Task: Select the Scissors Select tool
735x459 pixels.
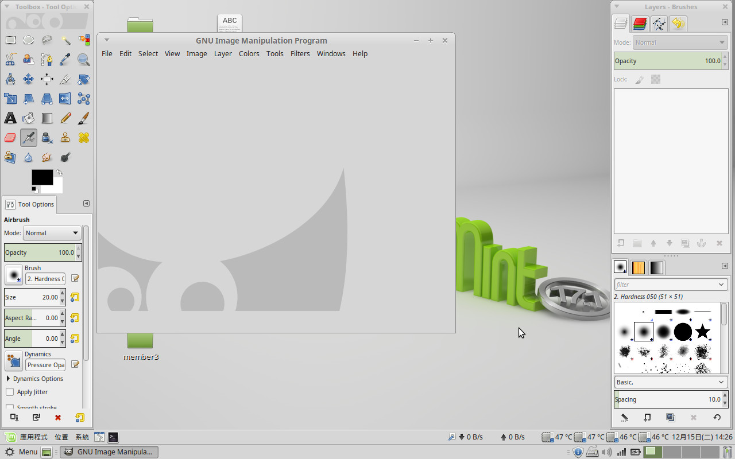Action: [x=10, y=60]
